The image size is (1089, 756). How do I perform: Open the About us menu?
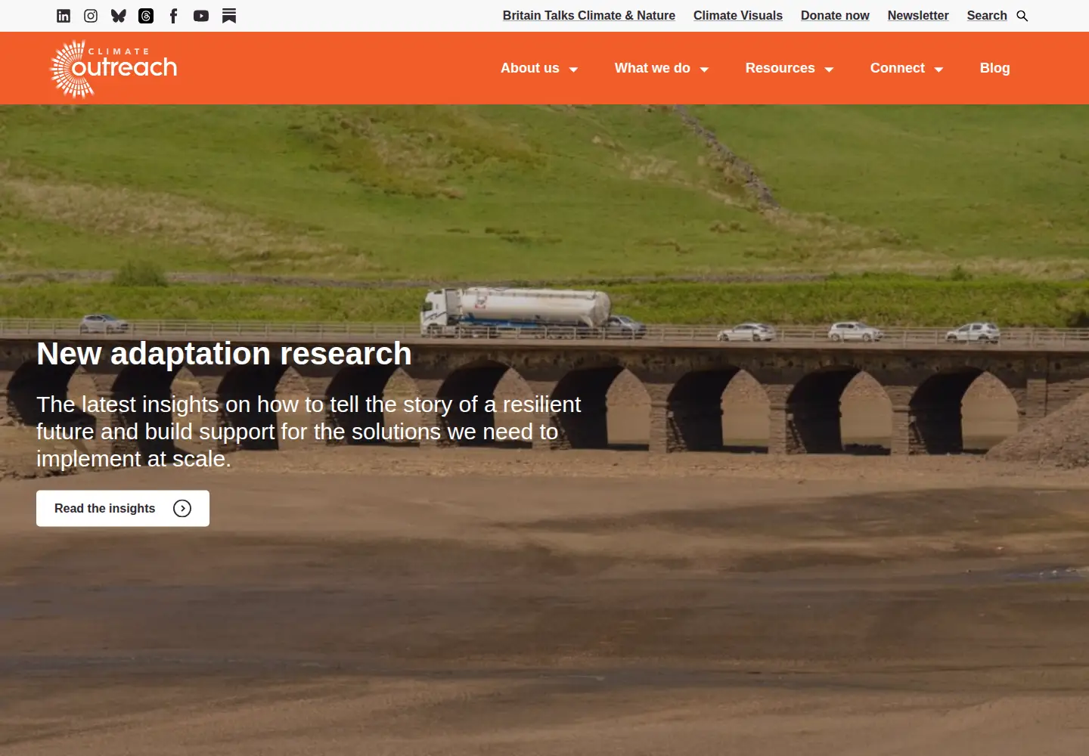click(x=530, y=68)
